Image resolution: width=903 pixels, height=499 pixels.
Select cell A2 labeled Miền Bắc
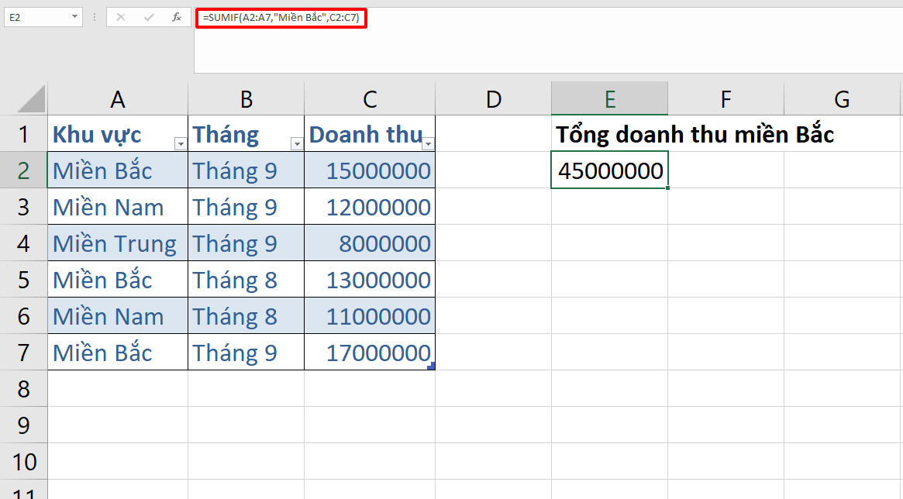pos(117,170)
